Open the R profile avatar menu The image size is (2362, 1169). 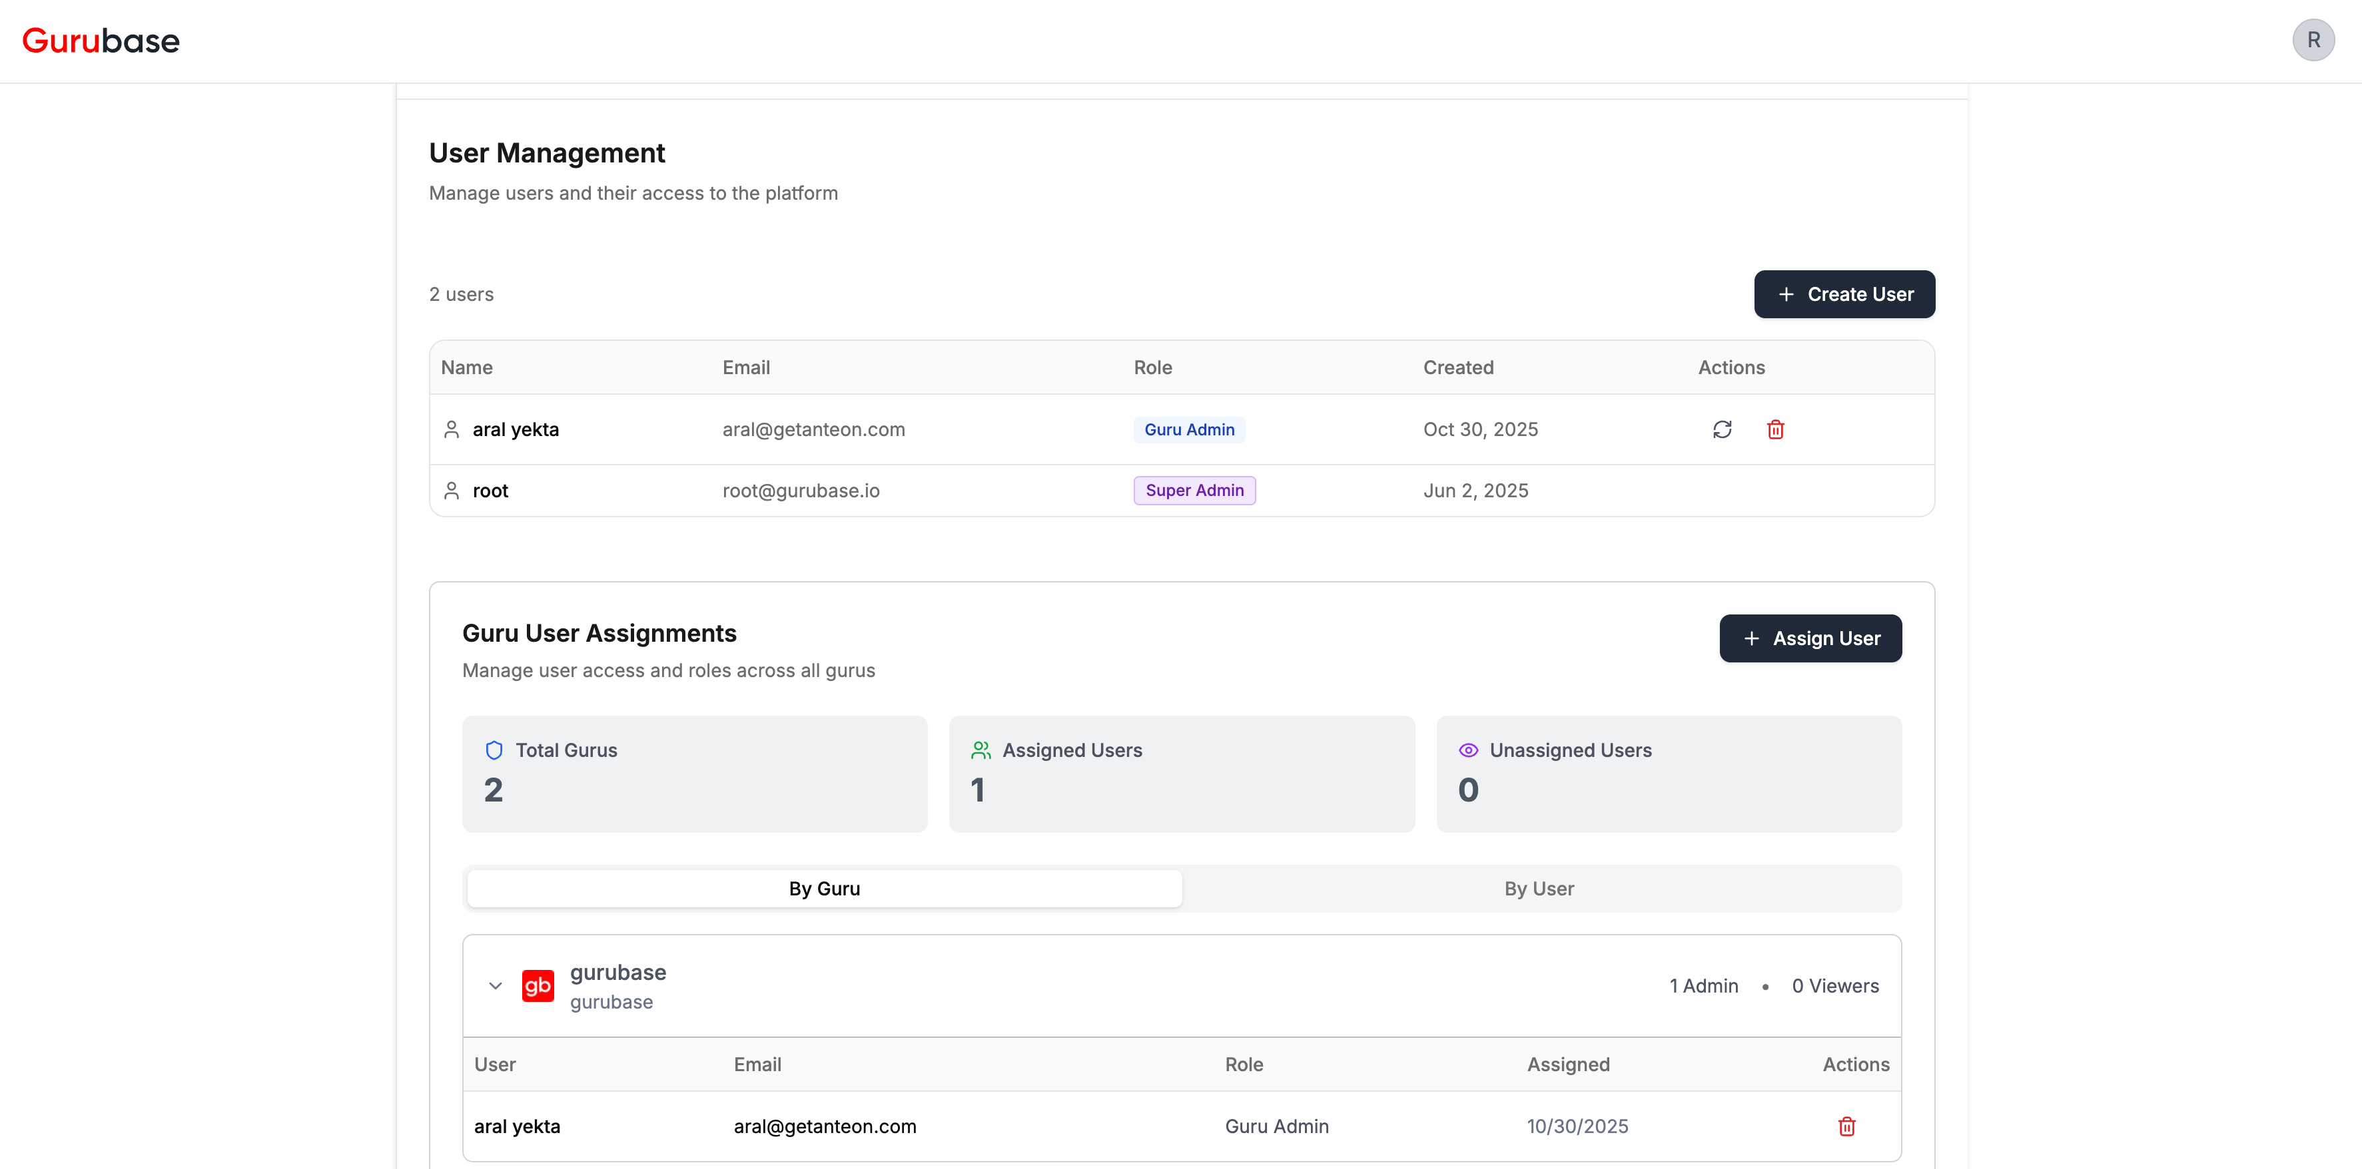click(2313, 41)
